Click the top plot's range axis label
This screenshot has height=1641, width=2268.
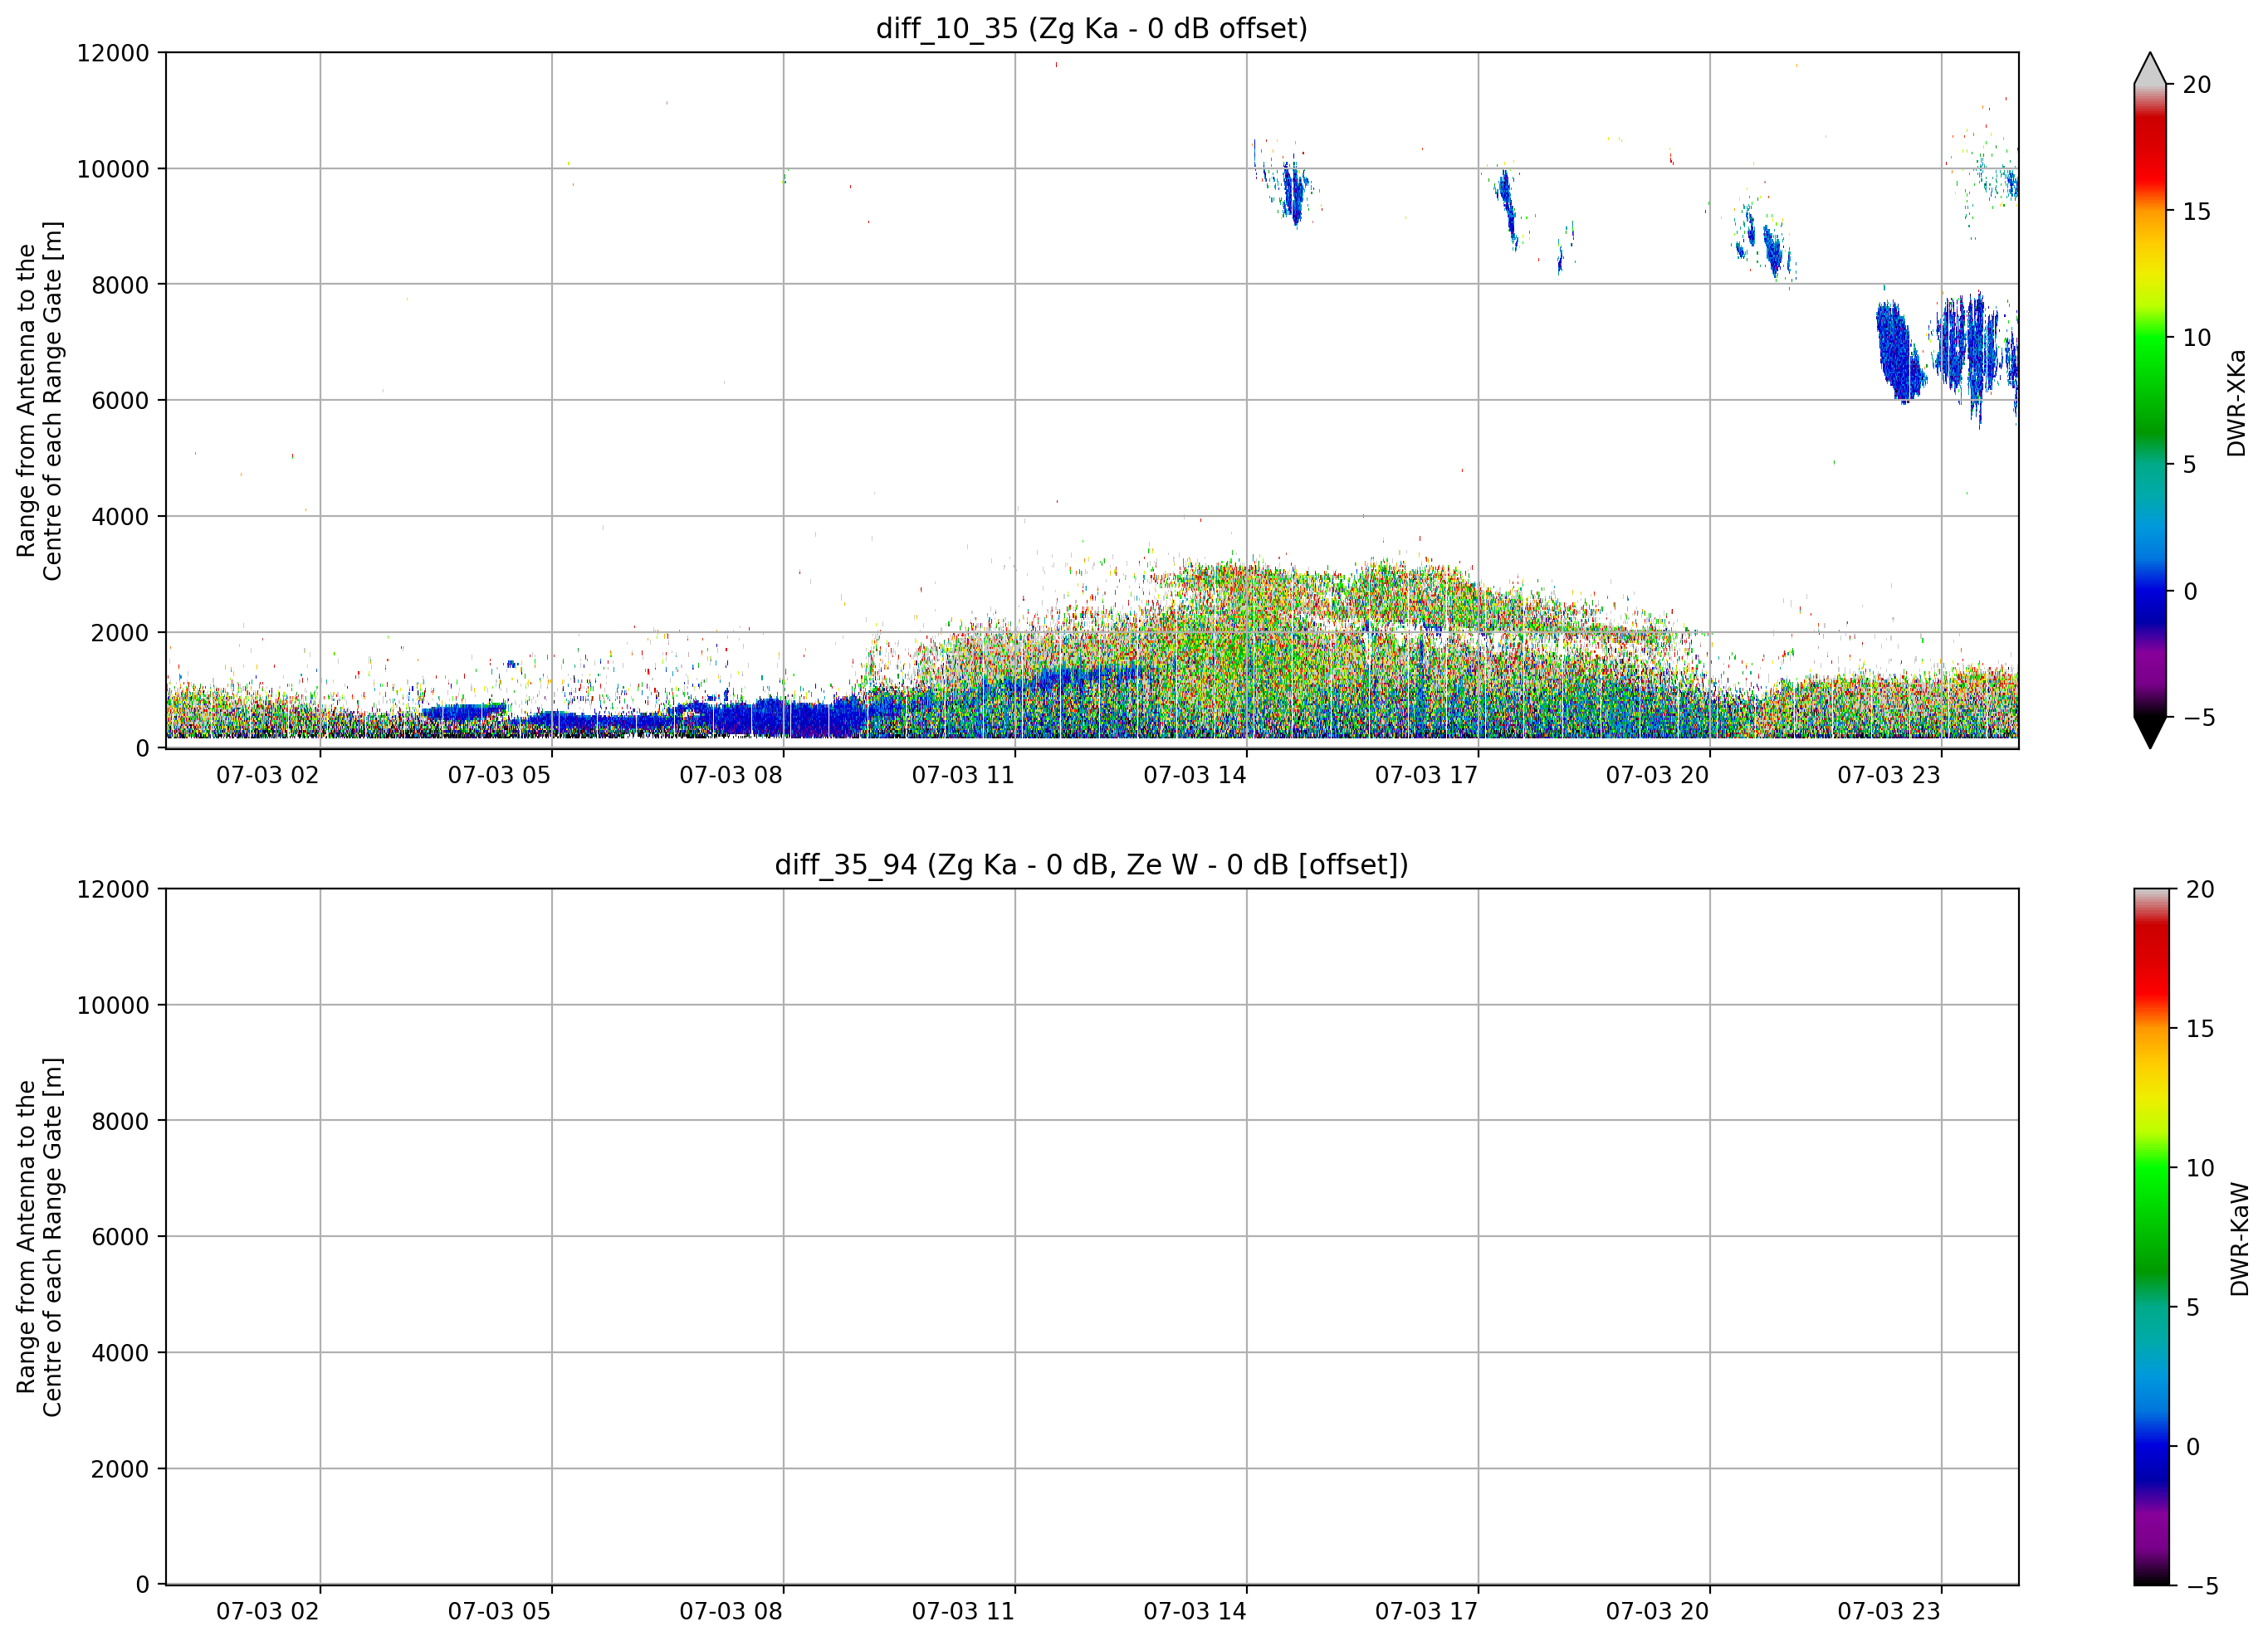click(x=39, y=401)
